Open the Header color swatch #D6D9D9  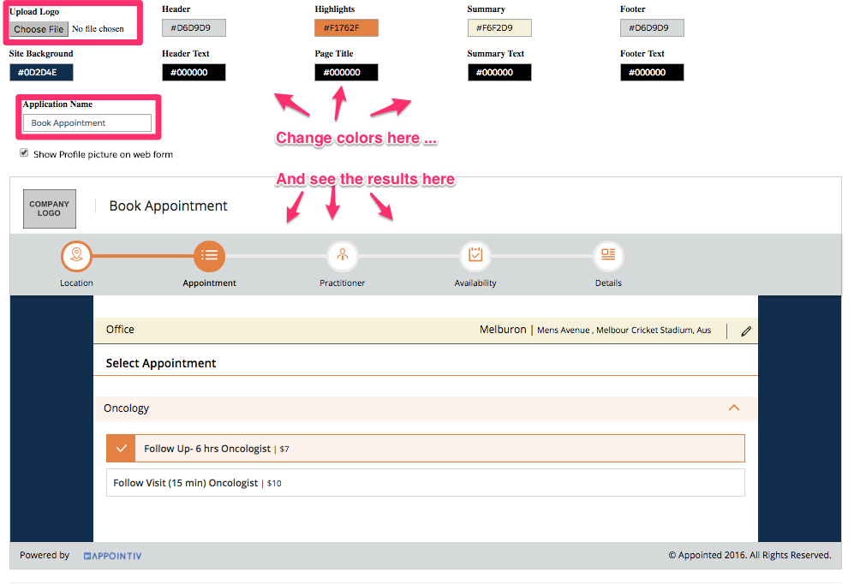pos(194,27)
